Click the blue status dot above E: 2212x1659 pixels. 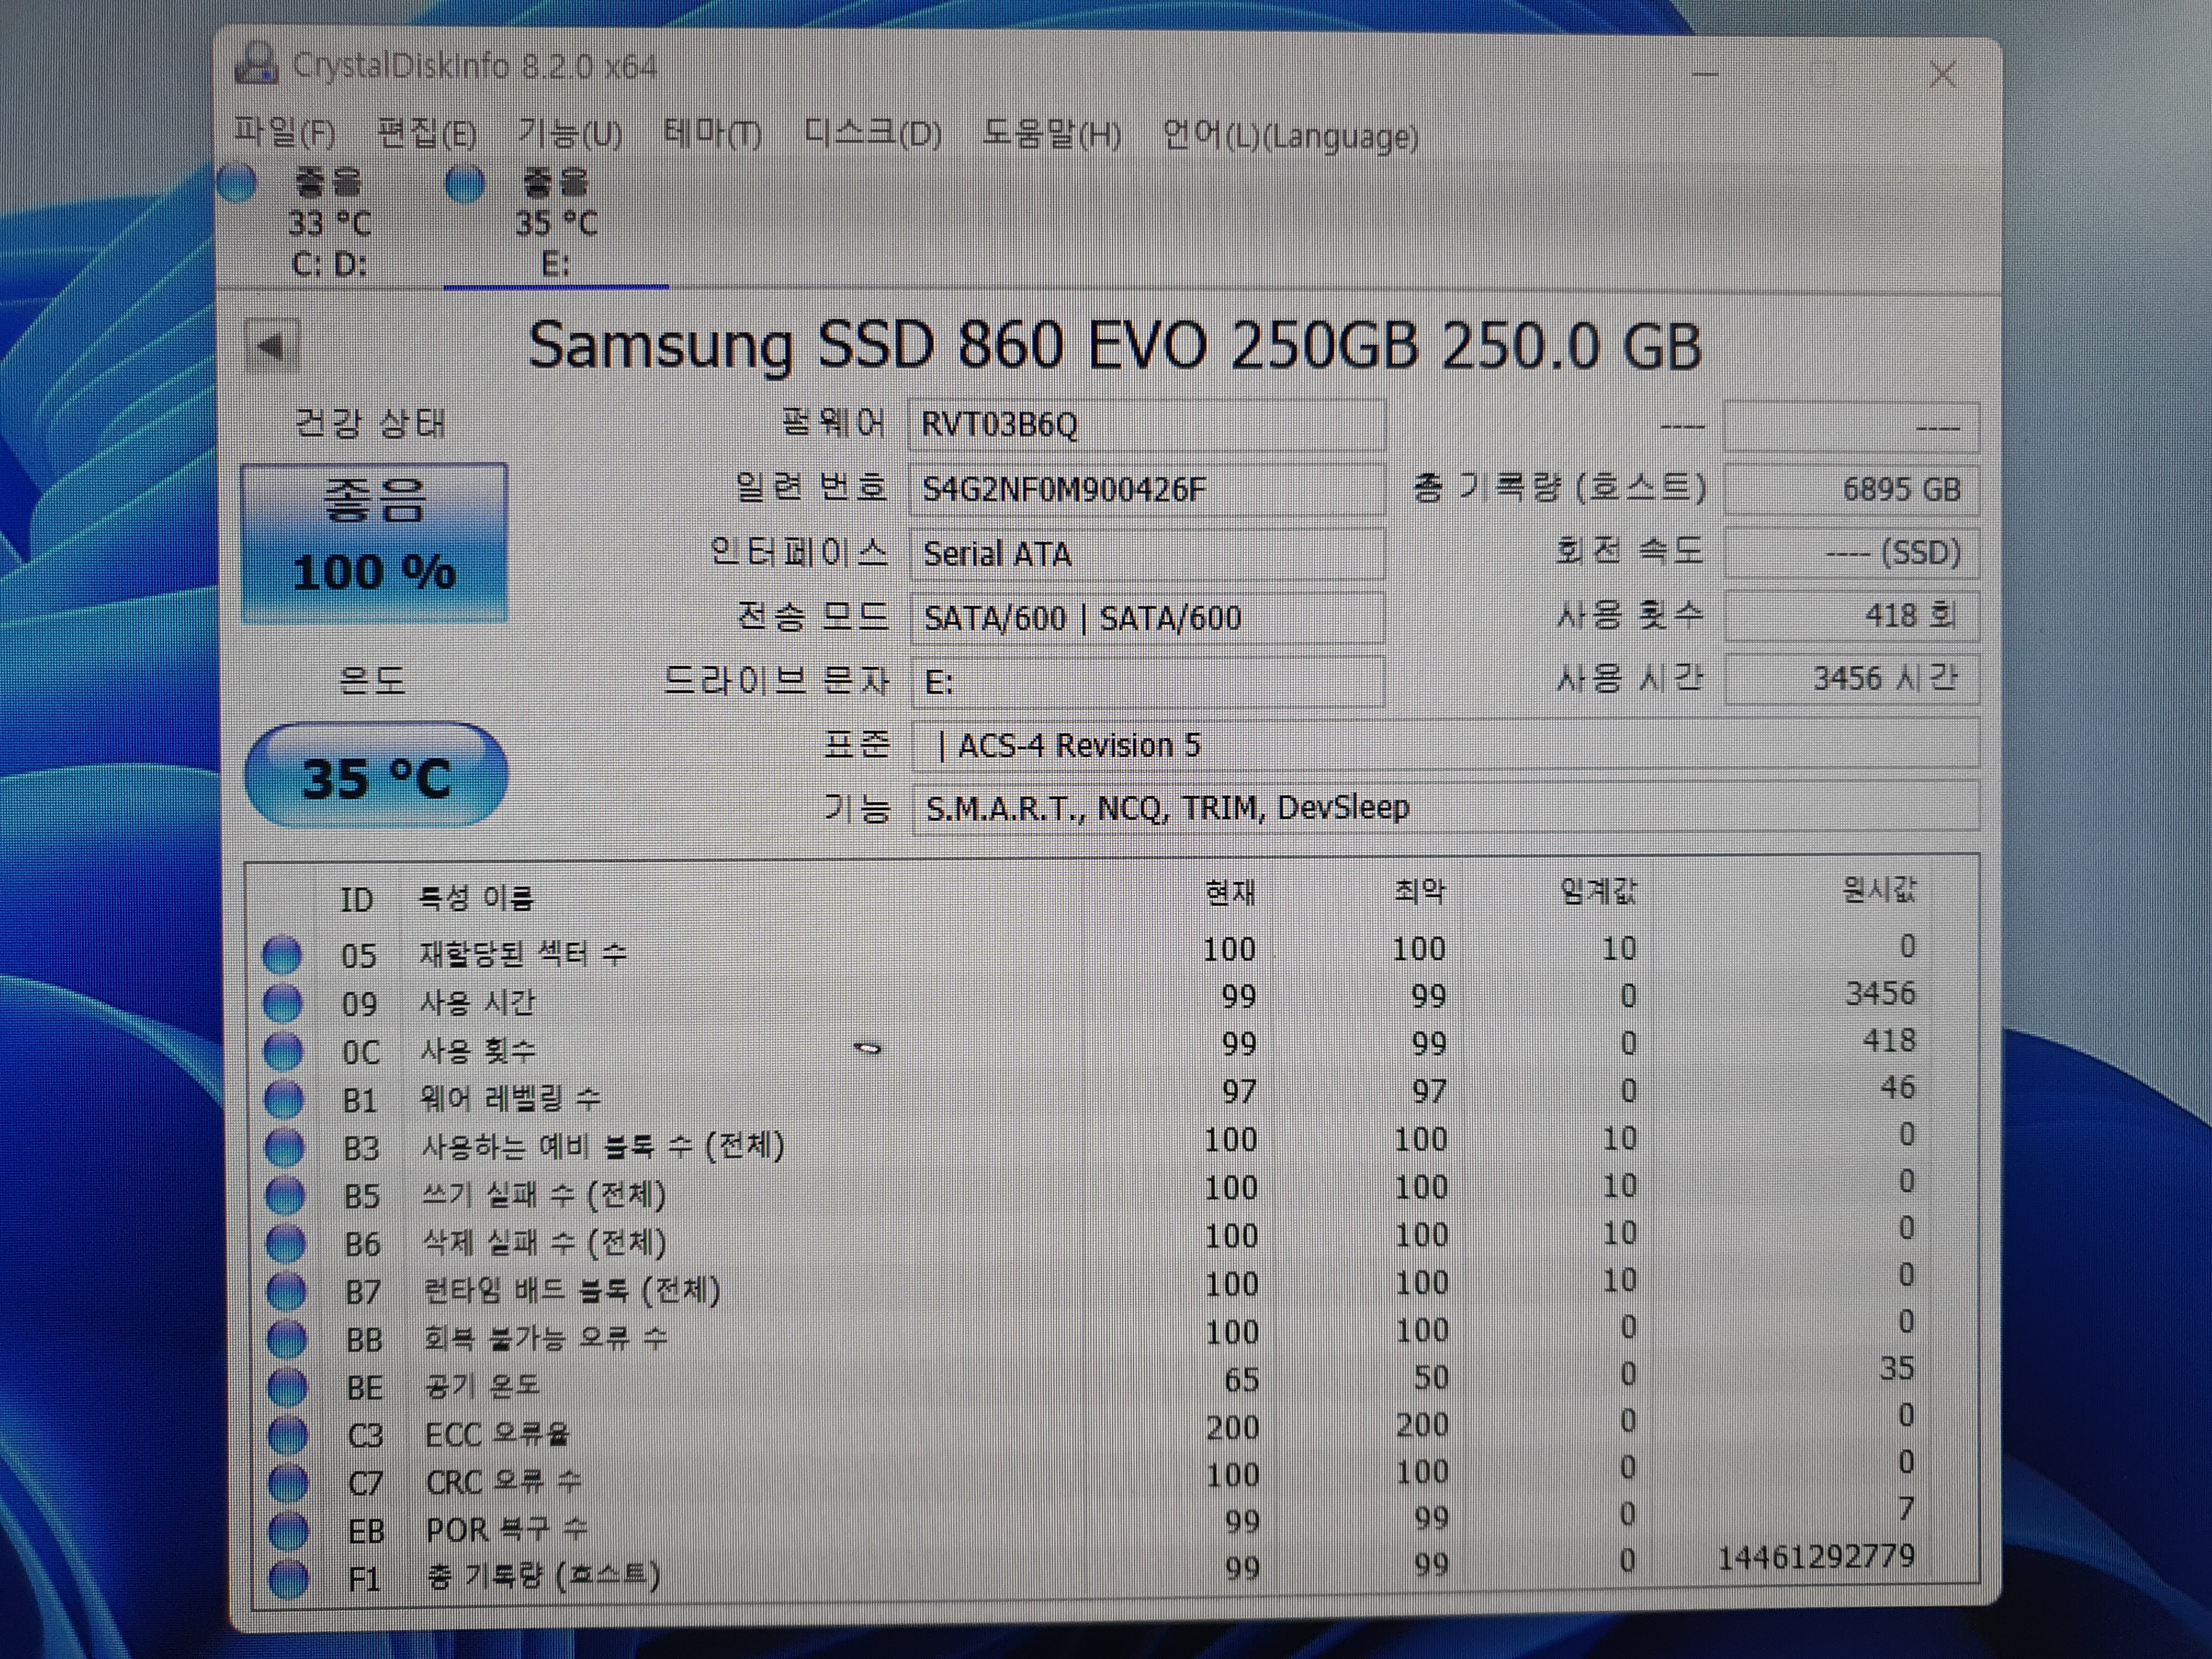pyautogui.click(x=465, y=184)
